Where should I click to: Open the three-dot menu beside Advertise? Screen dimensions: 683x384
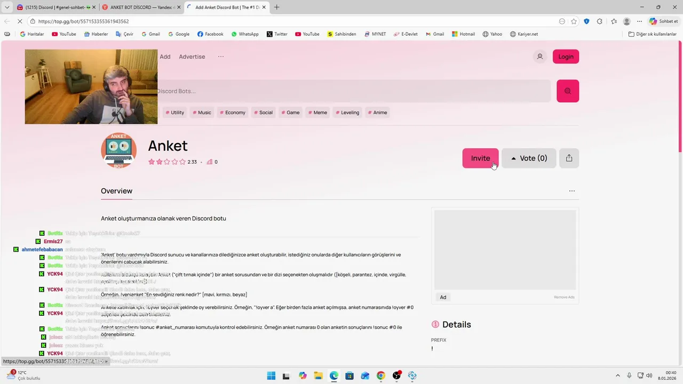[x=221, y=57]
